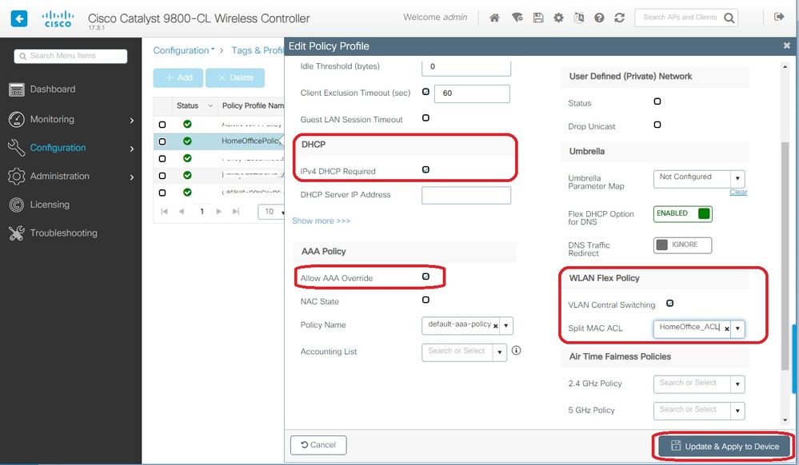Select the HomeOfficePolicy row checkbox
The width and height of the screenshot is (799, 465).
click(x=162, y=141)
